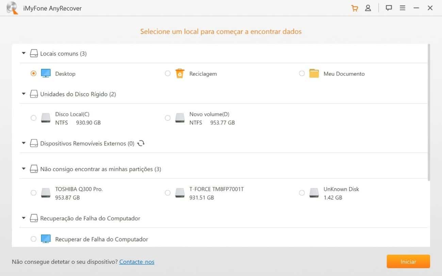Click the UnKnown Disk label

[x=341, y=189]
